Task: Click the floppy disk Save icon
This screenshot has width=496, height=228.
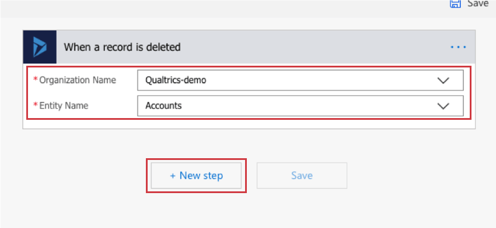Action: [x=455, y=4]
